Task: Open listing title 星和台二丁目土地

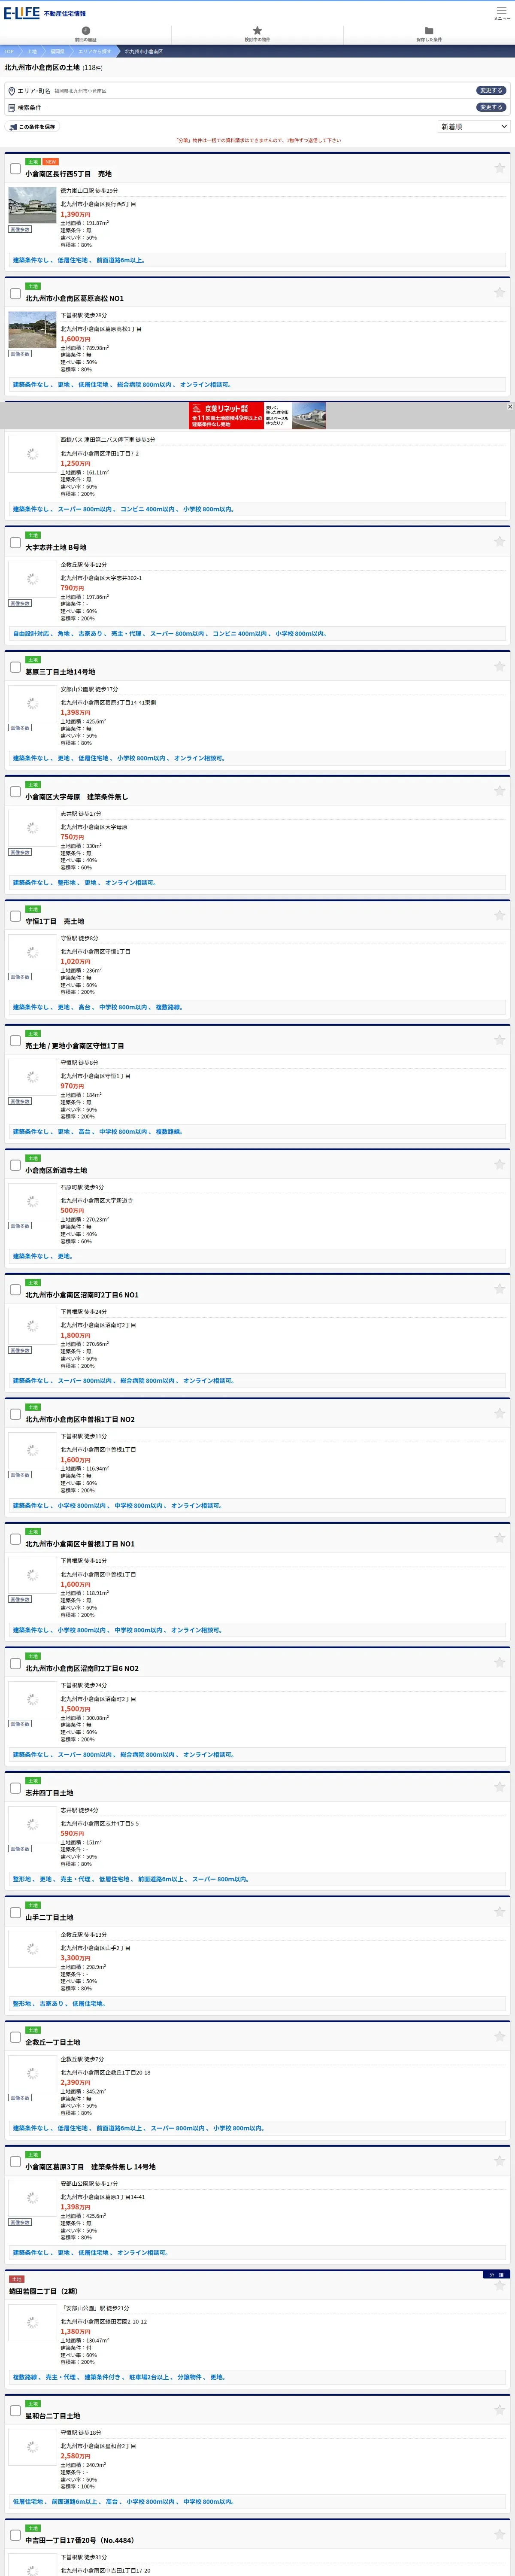Action: [x=53, y=2416]
